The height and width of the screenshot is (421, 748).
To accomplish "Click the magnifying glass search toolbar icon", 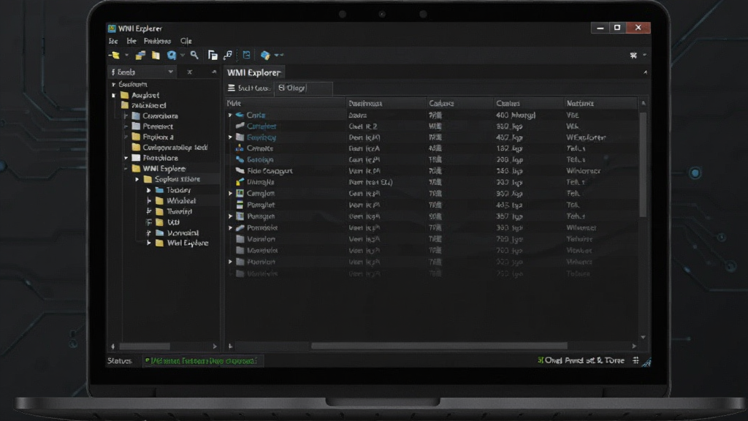I will [194, 56].
